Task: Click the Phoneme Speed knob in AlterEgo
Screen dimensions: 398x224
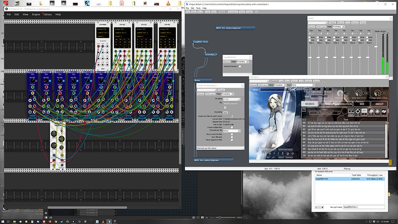Action: pyautogui.click(x=377, y=93)
